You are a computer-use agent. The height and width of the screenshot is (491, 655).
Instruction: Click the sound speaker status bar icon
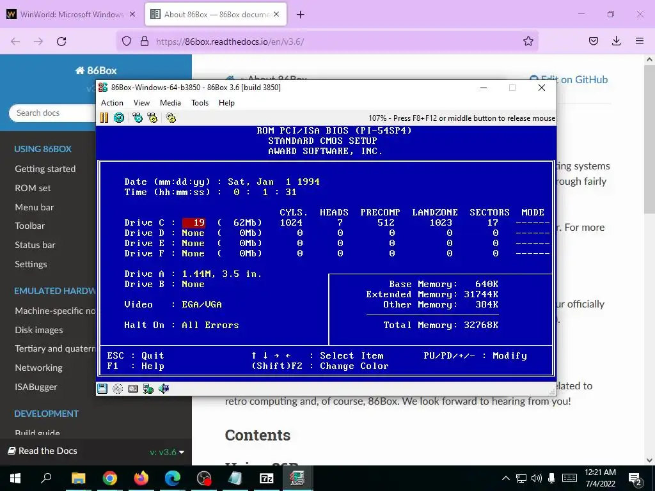163,389
